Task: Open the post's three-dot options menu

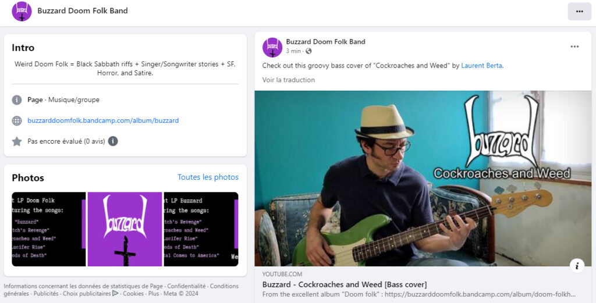Action: pos(574,47)
